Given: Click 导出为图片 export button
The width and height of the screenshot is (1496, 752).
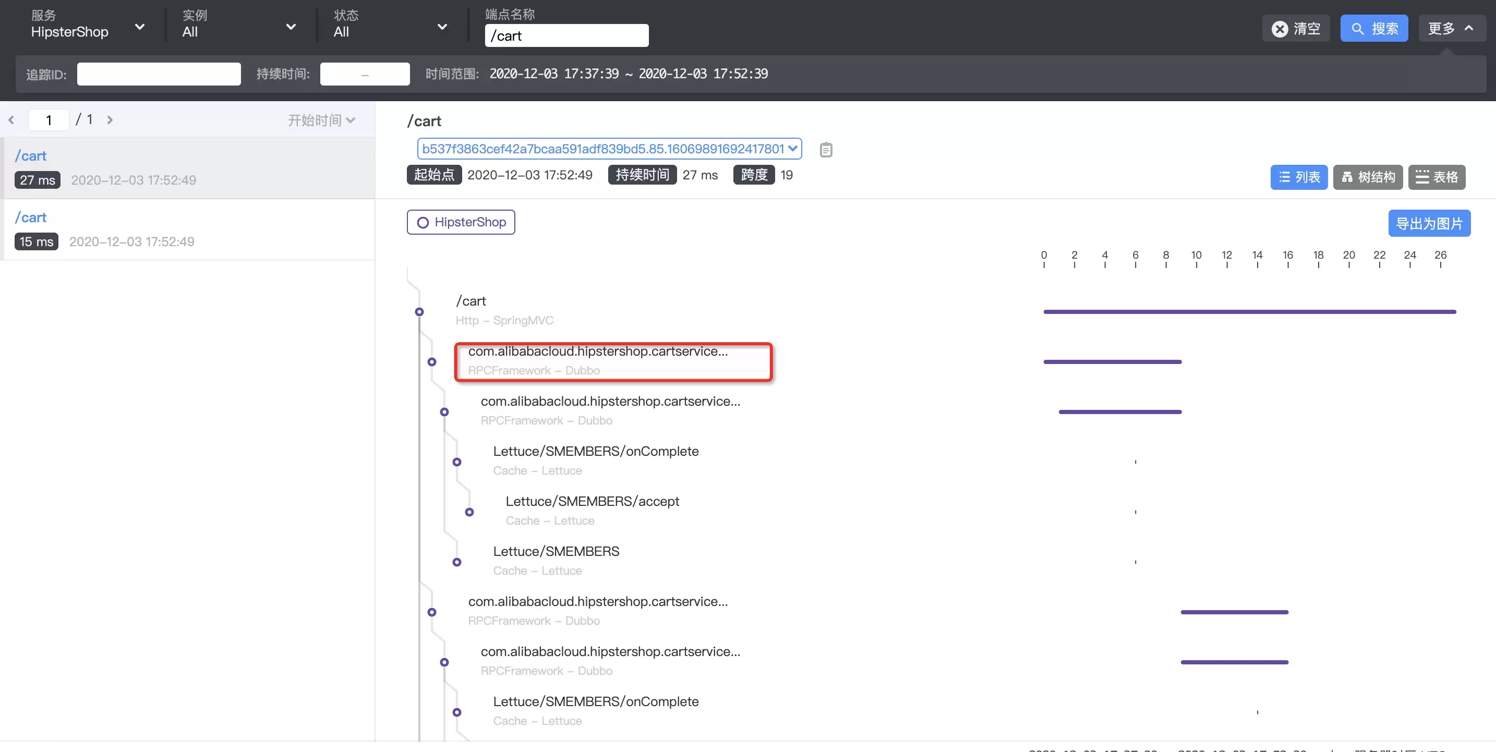Looking at the screenshot, I should [x=1429, y=224].
